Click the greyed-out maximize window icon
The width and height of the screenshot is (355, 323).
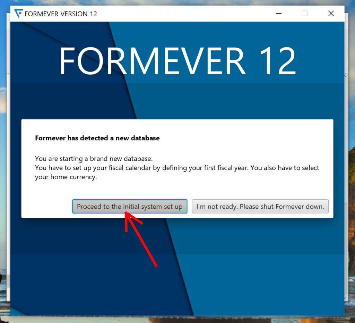pyautogui.click(x=304, y=14)
